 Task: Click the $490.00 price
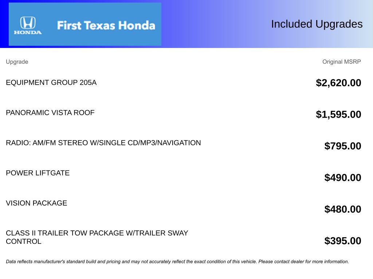pos(343,178)
